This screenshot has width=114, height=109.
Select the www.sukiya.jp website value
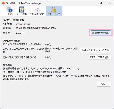pos(23,24)
